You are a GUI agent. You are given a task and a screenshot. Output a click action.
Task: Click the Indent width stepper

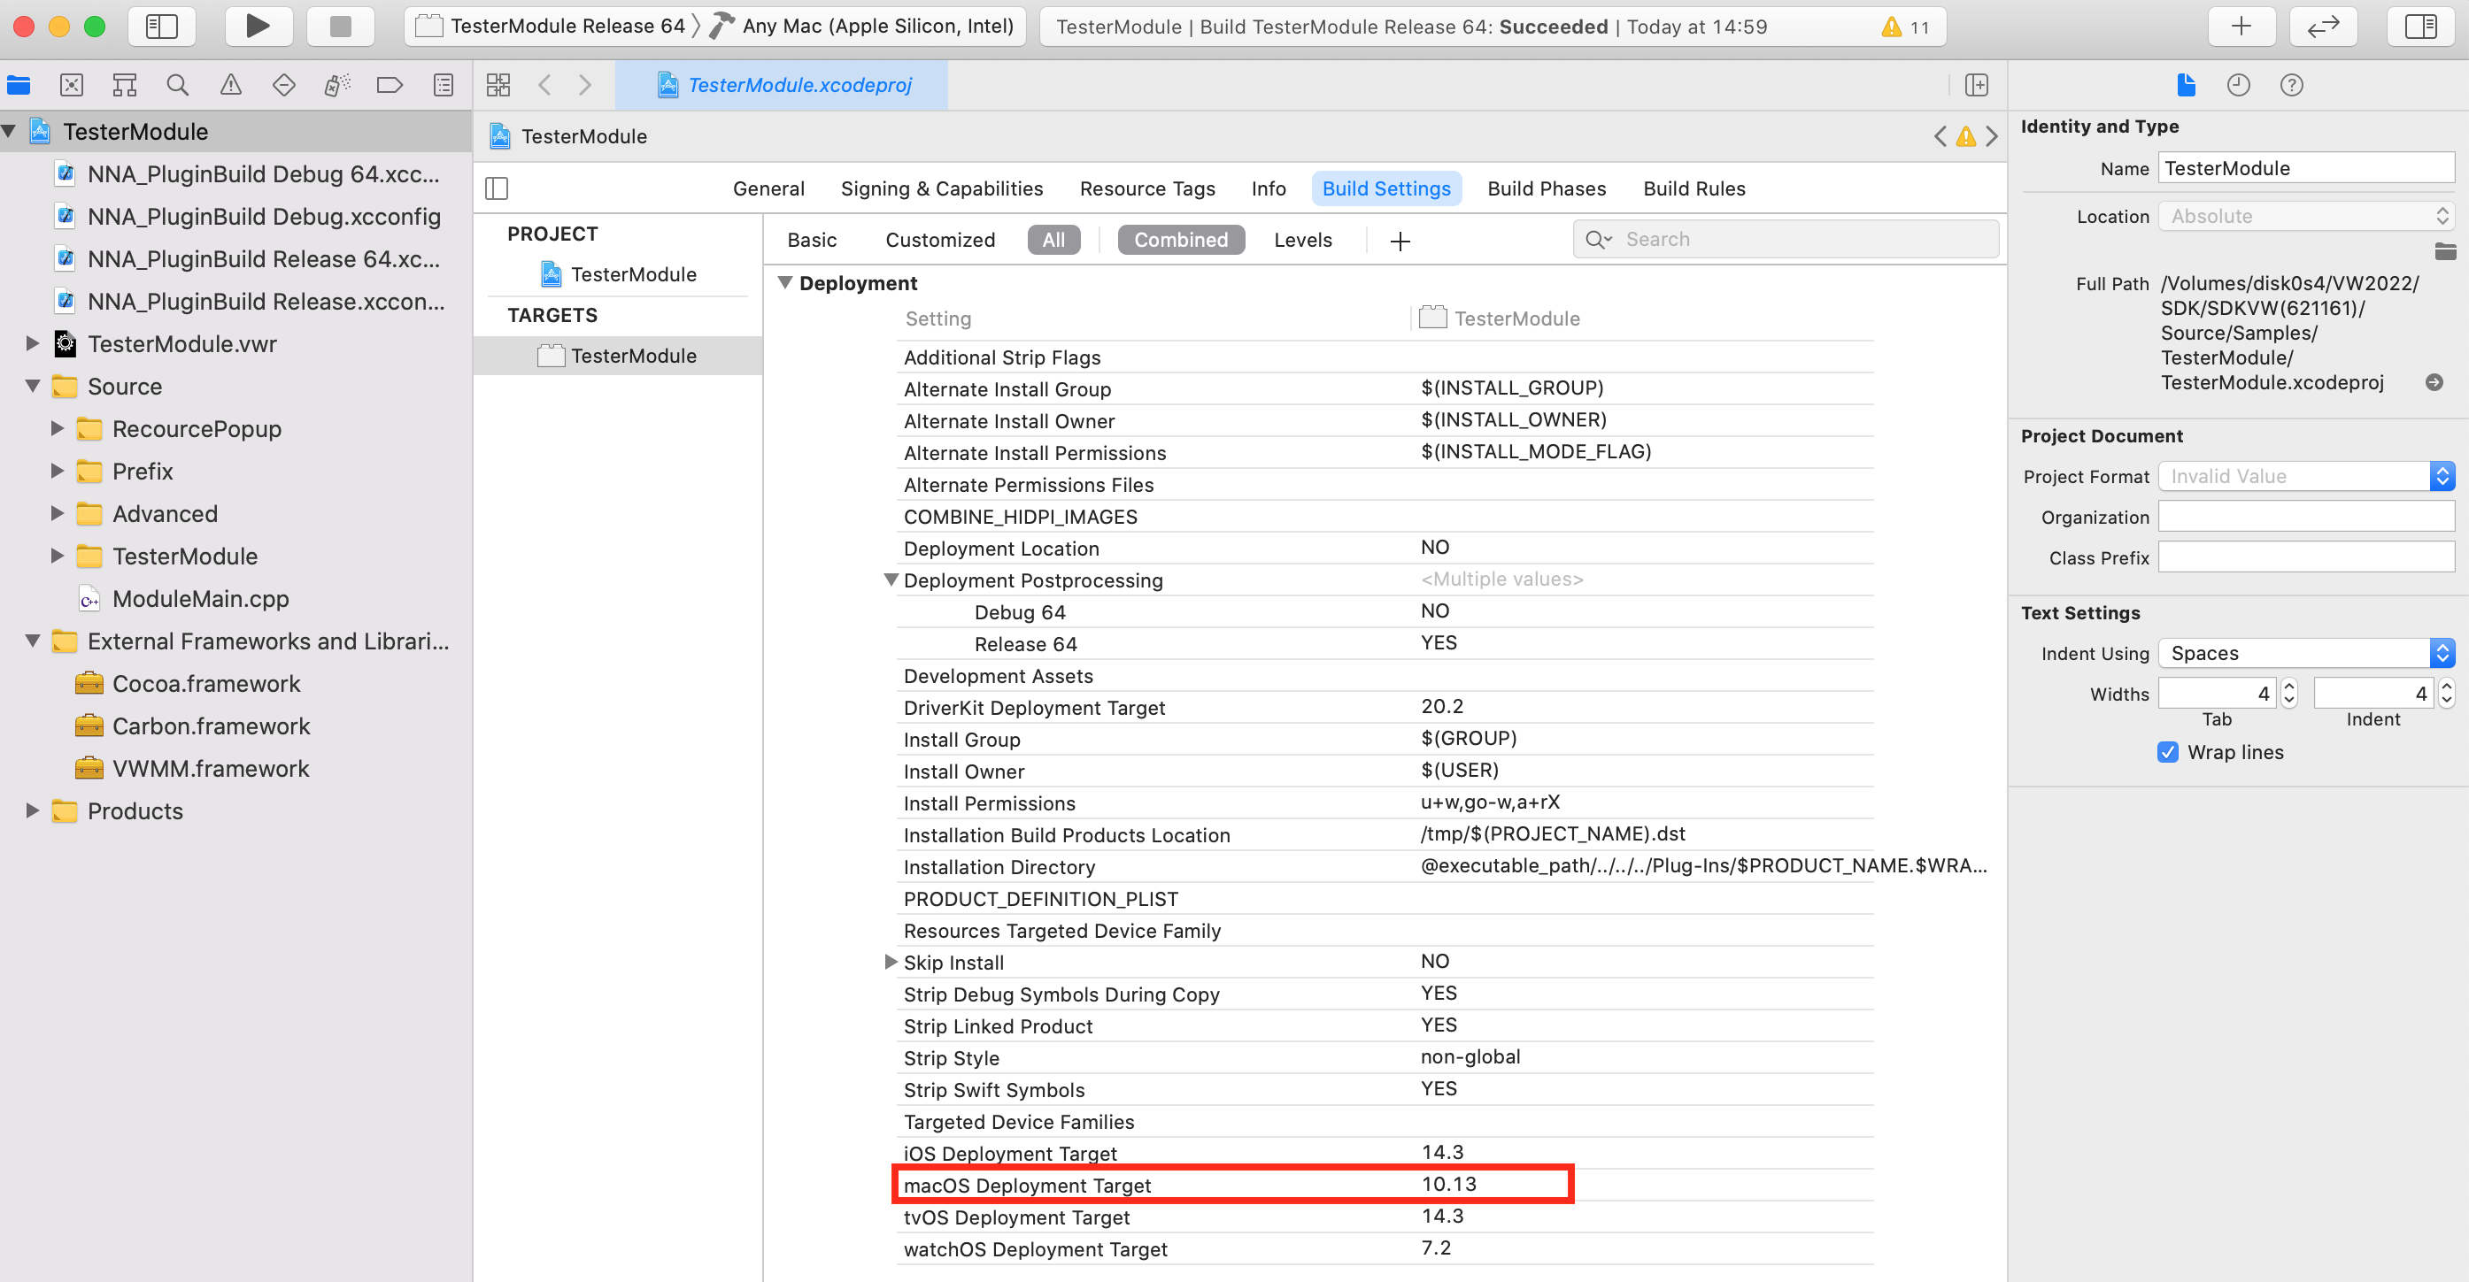coord(2446,693)
